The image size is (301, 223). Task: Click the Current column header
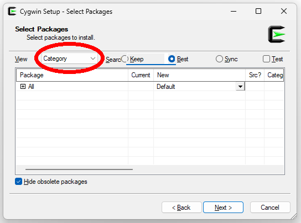point(141,75)
